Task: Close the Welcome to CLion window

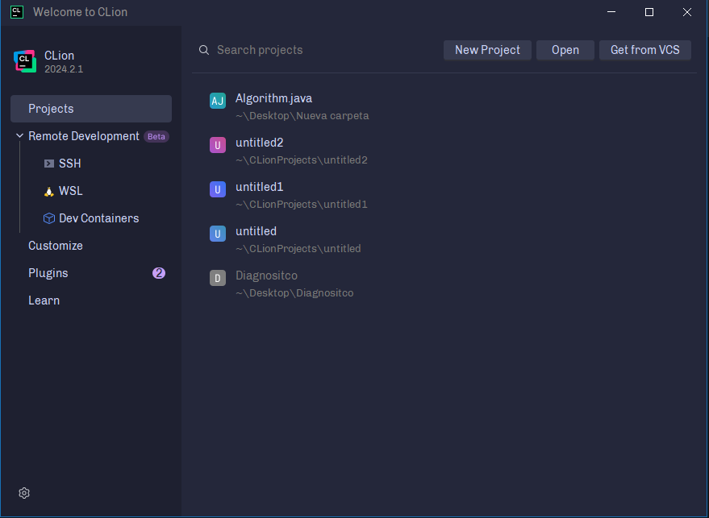Action: point(687,12)
